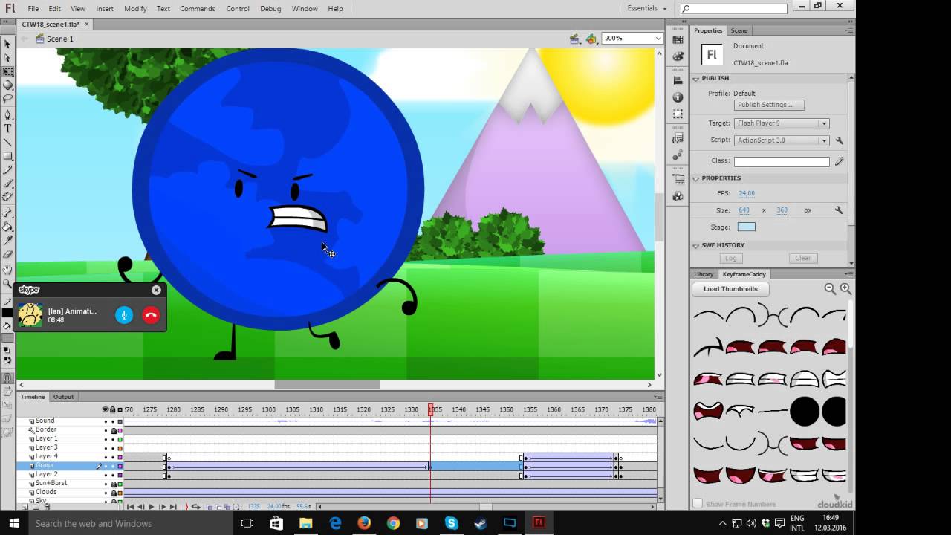
Task: Play the timeline animation
Action: (151, 507)
